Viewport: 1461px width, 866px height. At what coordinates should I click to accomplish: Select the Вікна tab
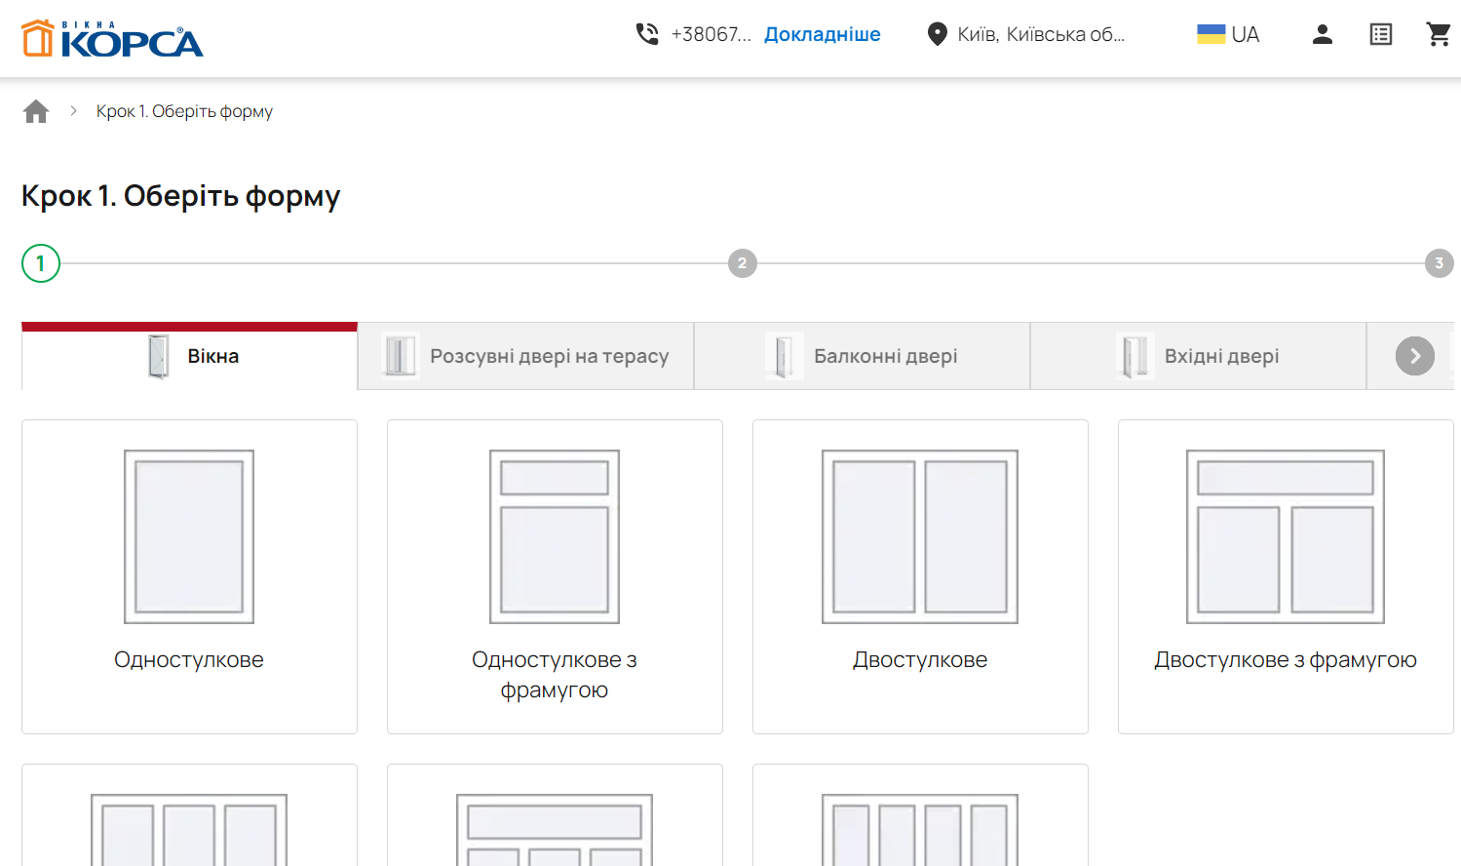(x=189, y=356)
